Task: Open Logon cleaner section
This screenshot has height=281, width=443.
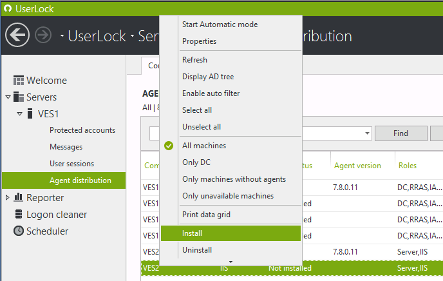Action: (x=57, y=215)
